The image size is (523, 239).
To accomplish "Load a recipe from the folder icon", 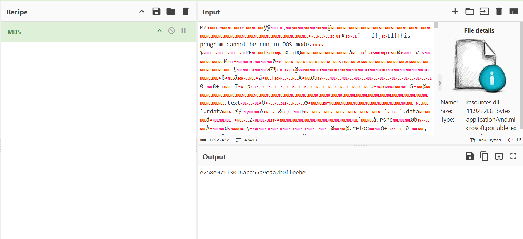I will [171, 12].
